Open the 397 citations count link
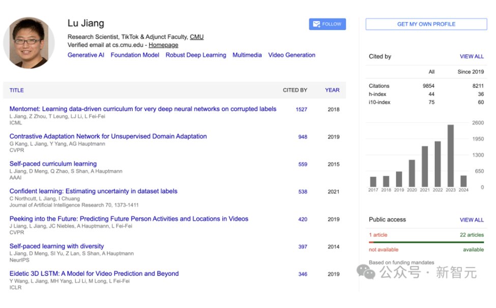 [x=302, y=247]
